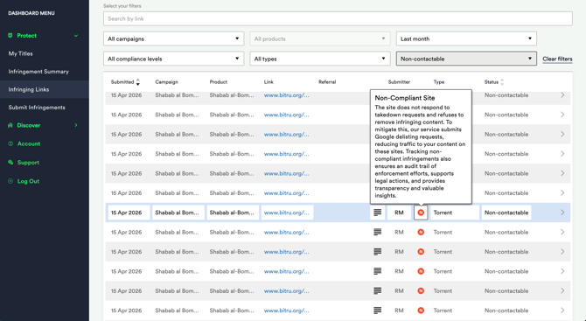Open notes icon in the last visible row
The height and width of the screenshot is (321, 586).
pyautogui.click(x=378, y=311)
